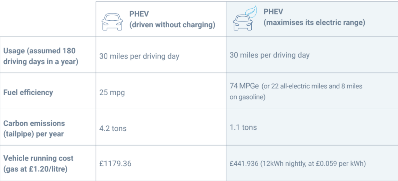
Task: Click the '(gas at £1.20/litre)' text
Action: (36, 169)
